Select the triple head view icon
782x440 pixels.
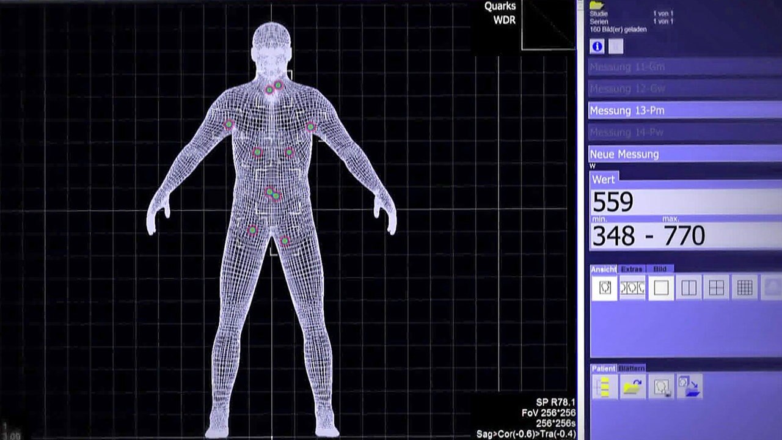[632, 287]
